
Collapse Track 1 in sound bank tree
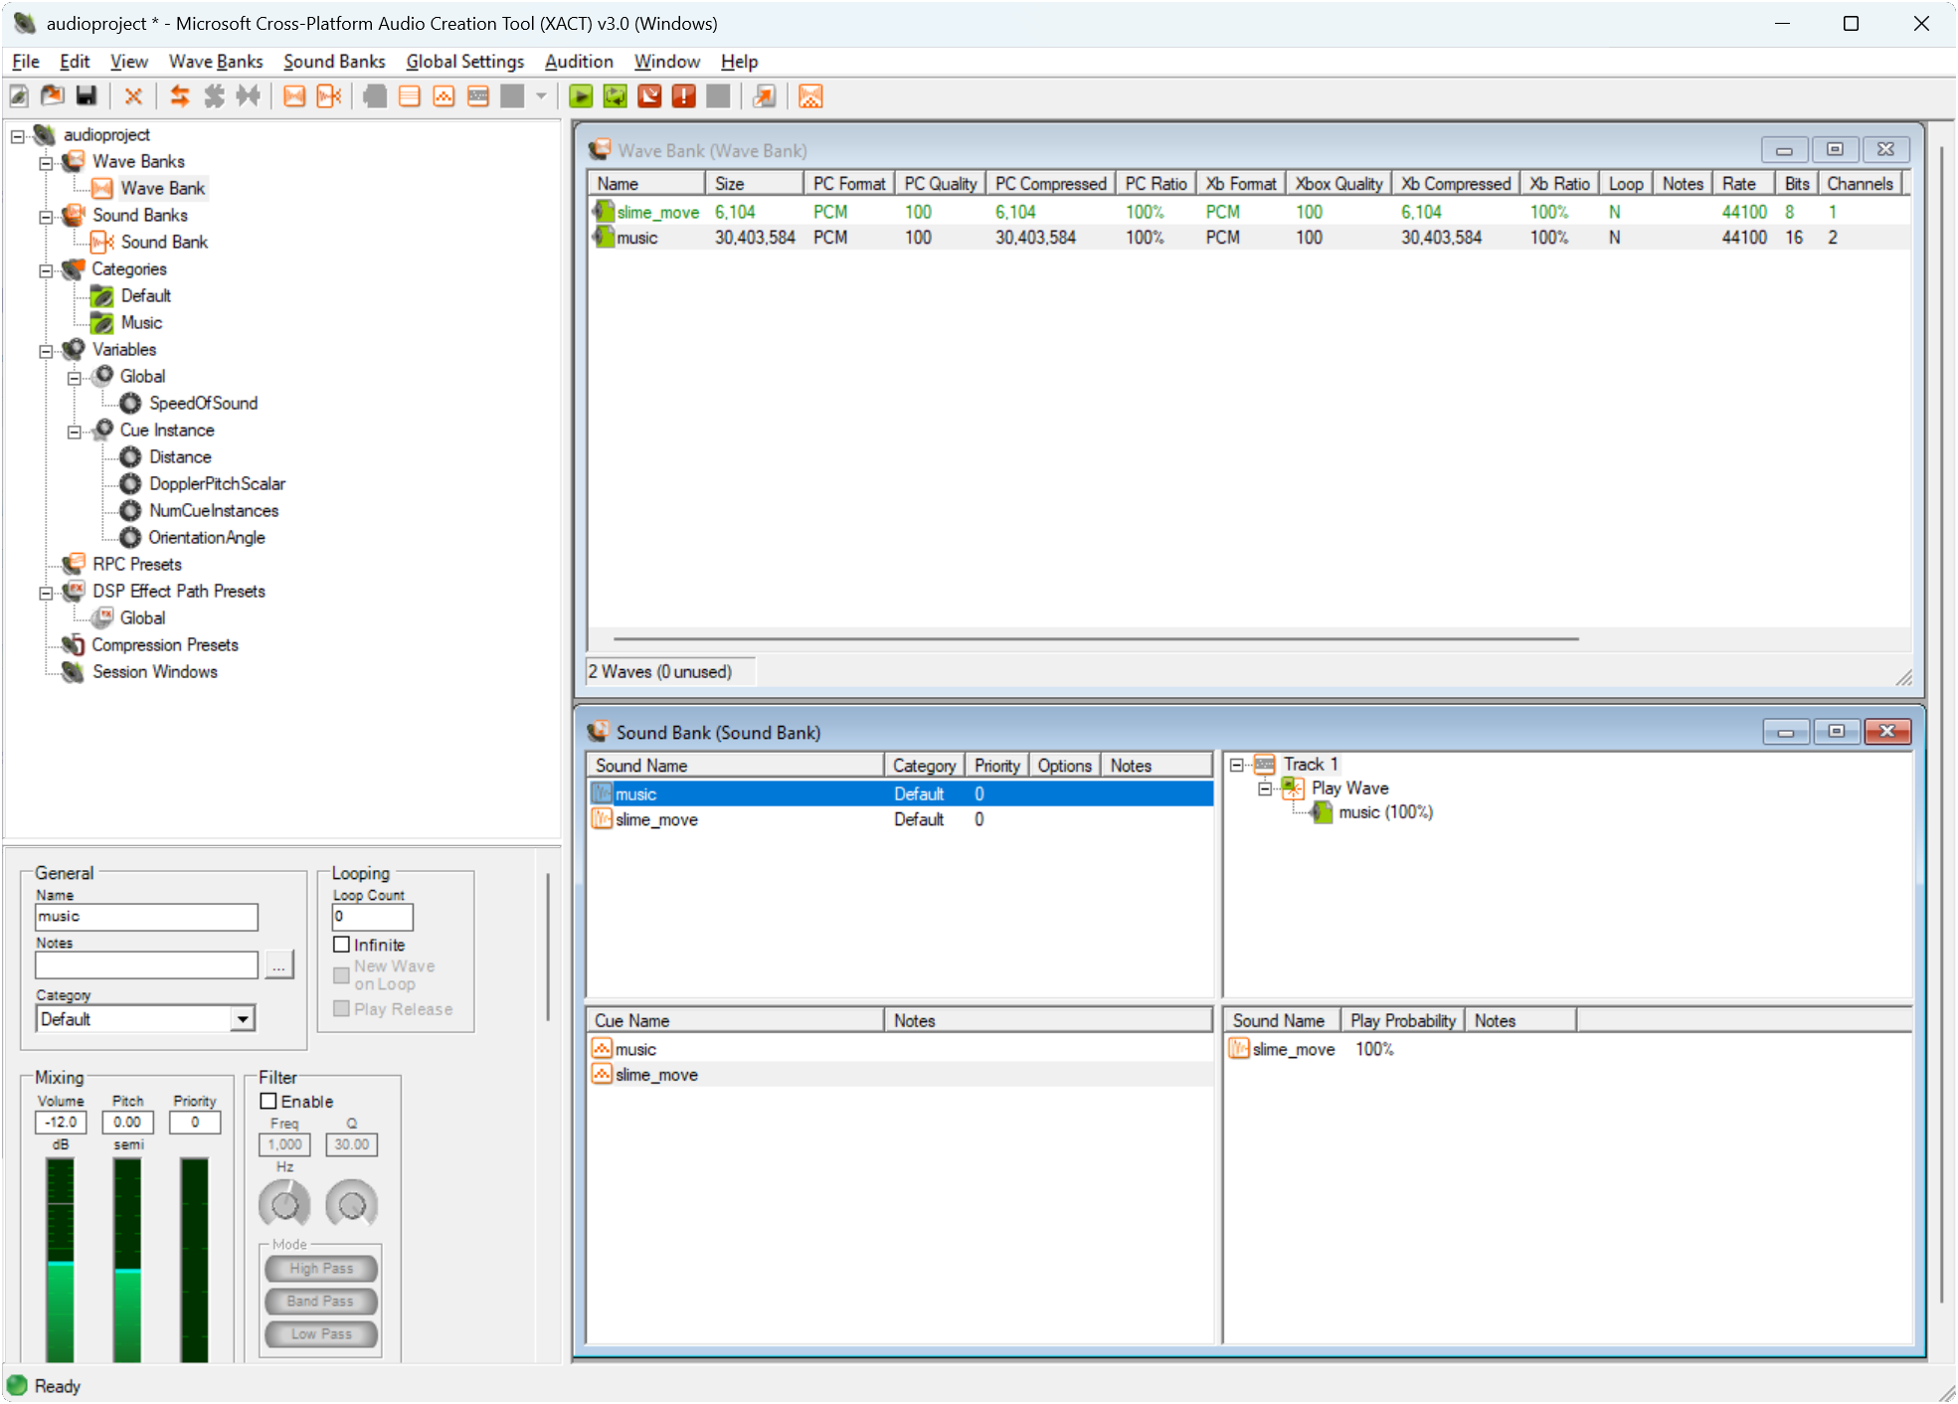[1237, 765]
